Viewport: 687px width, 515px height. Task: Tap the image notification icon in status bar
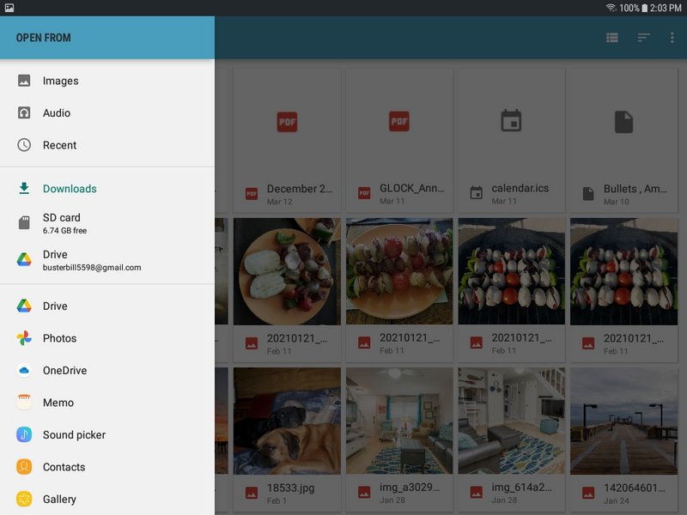click(9, 8)
